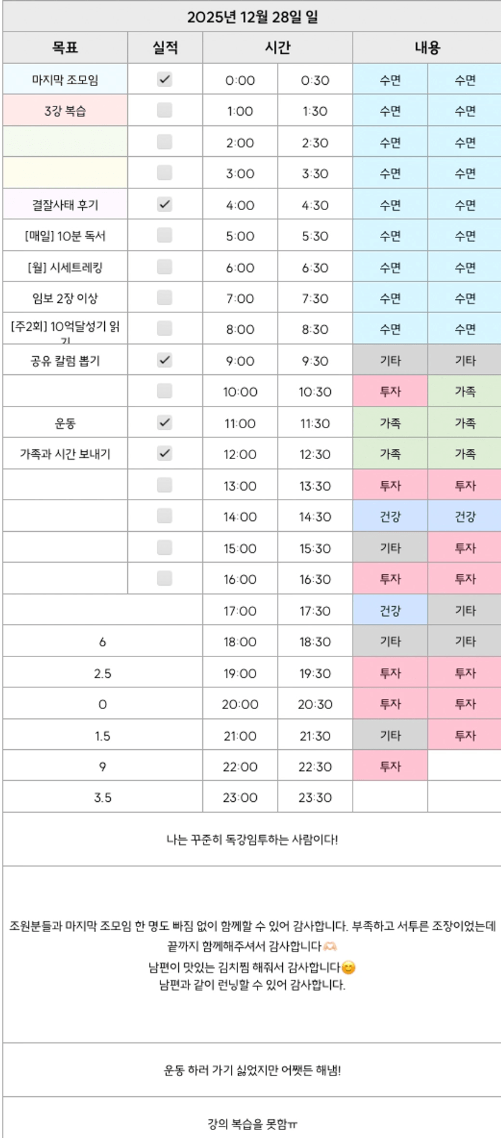
Task: Open the 기타 category cell for 15:00
Action: [x=390, y=547]
